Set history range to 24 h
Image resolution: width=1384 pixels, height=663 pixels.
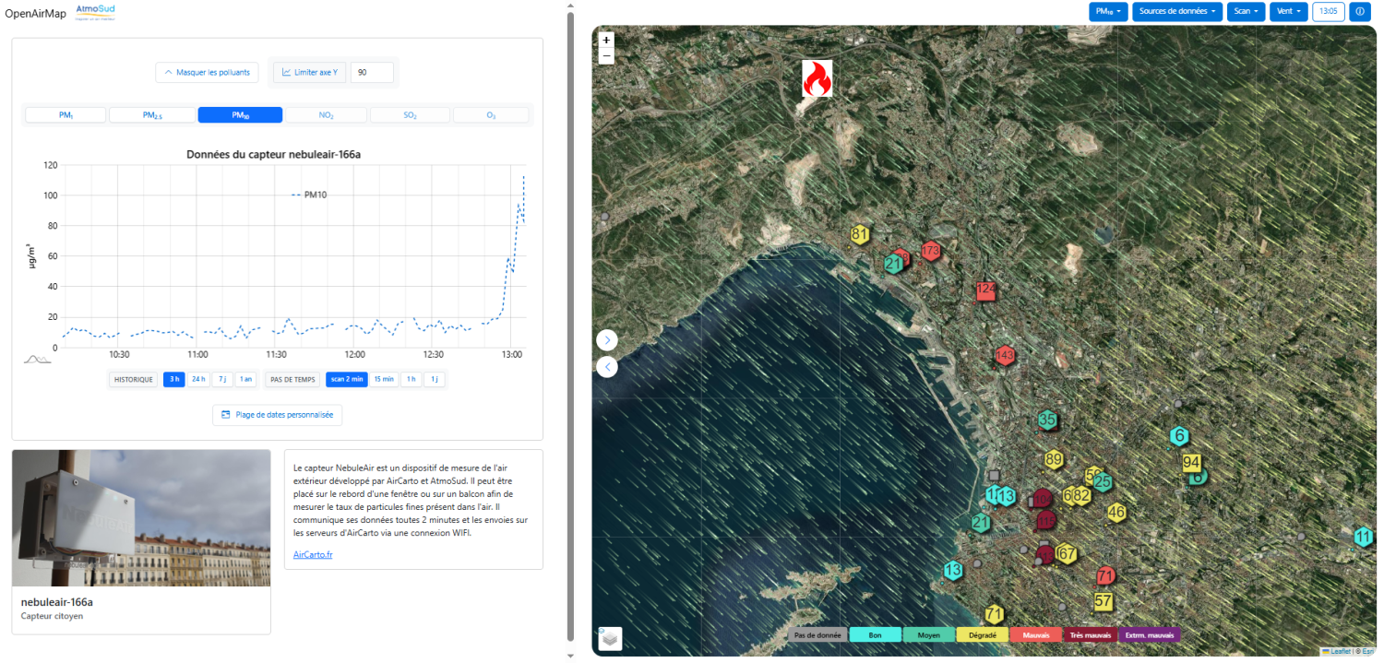coord(198,379)
